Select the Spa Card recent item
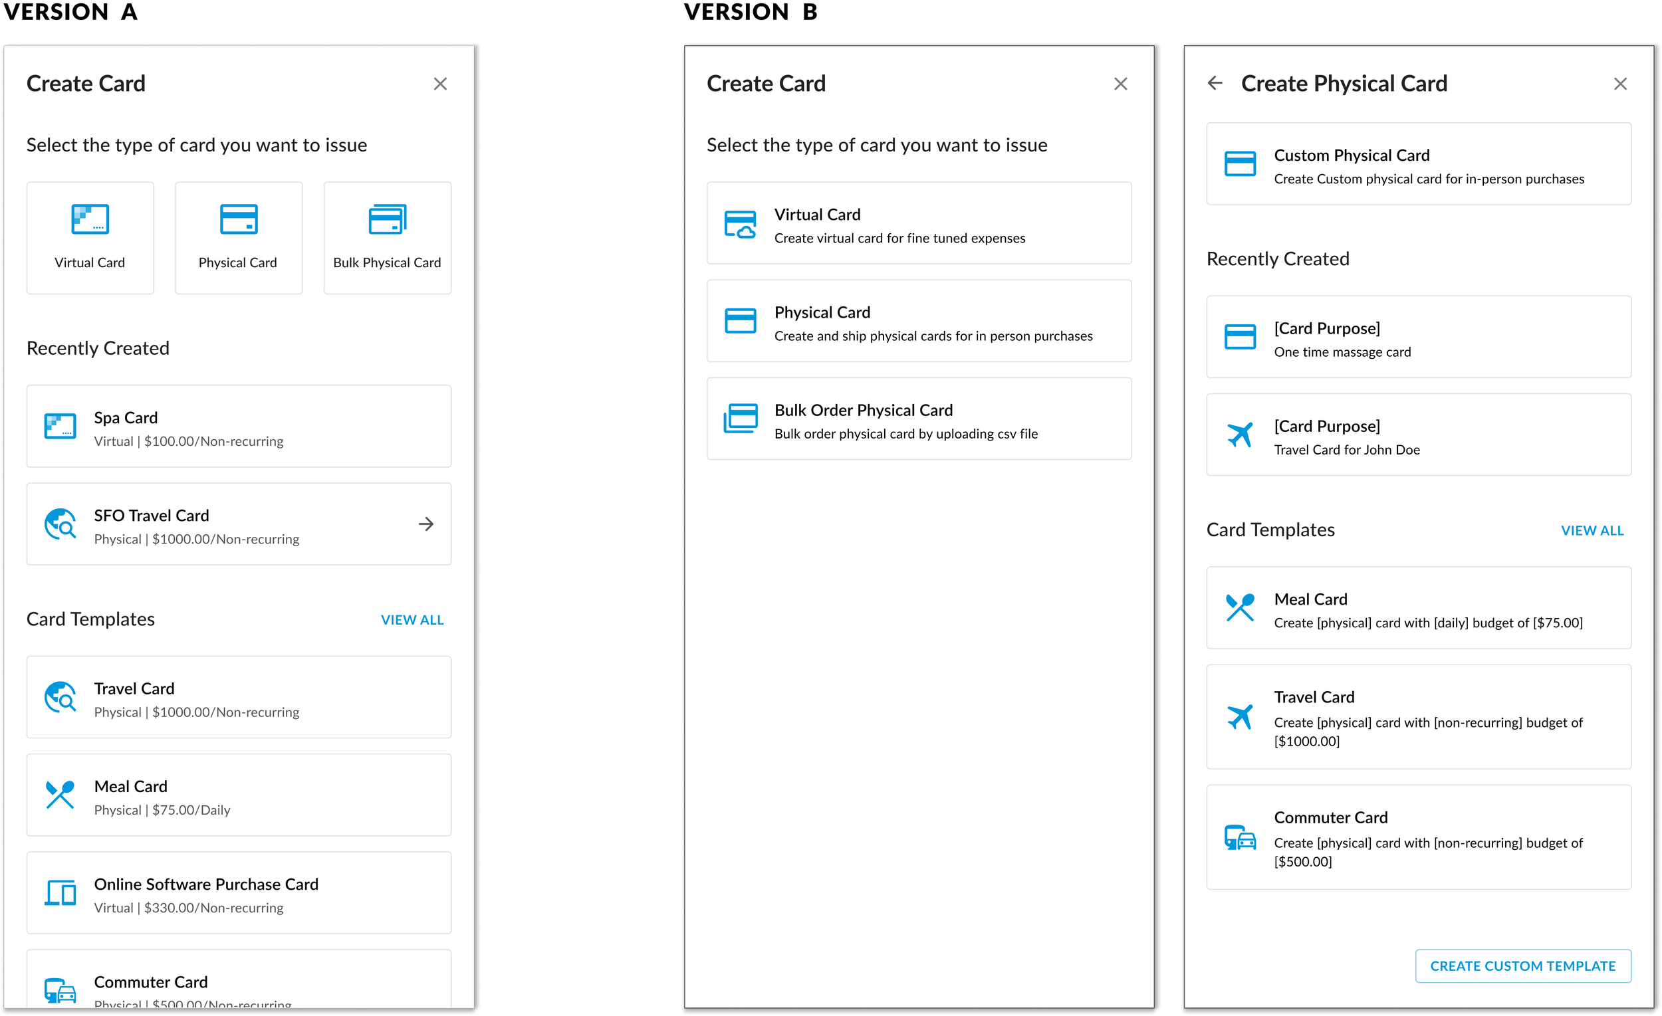Screen dimensions: 1662x1016 pyautogui.click(x=238, y=426)
